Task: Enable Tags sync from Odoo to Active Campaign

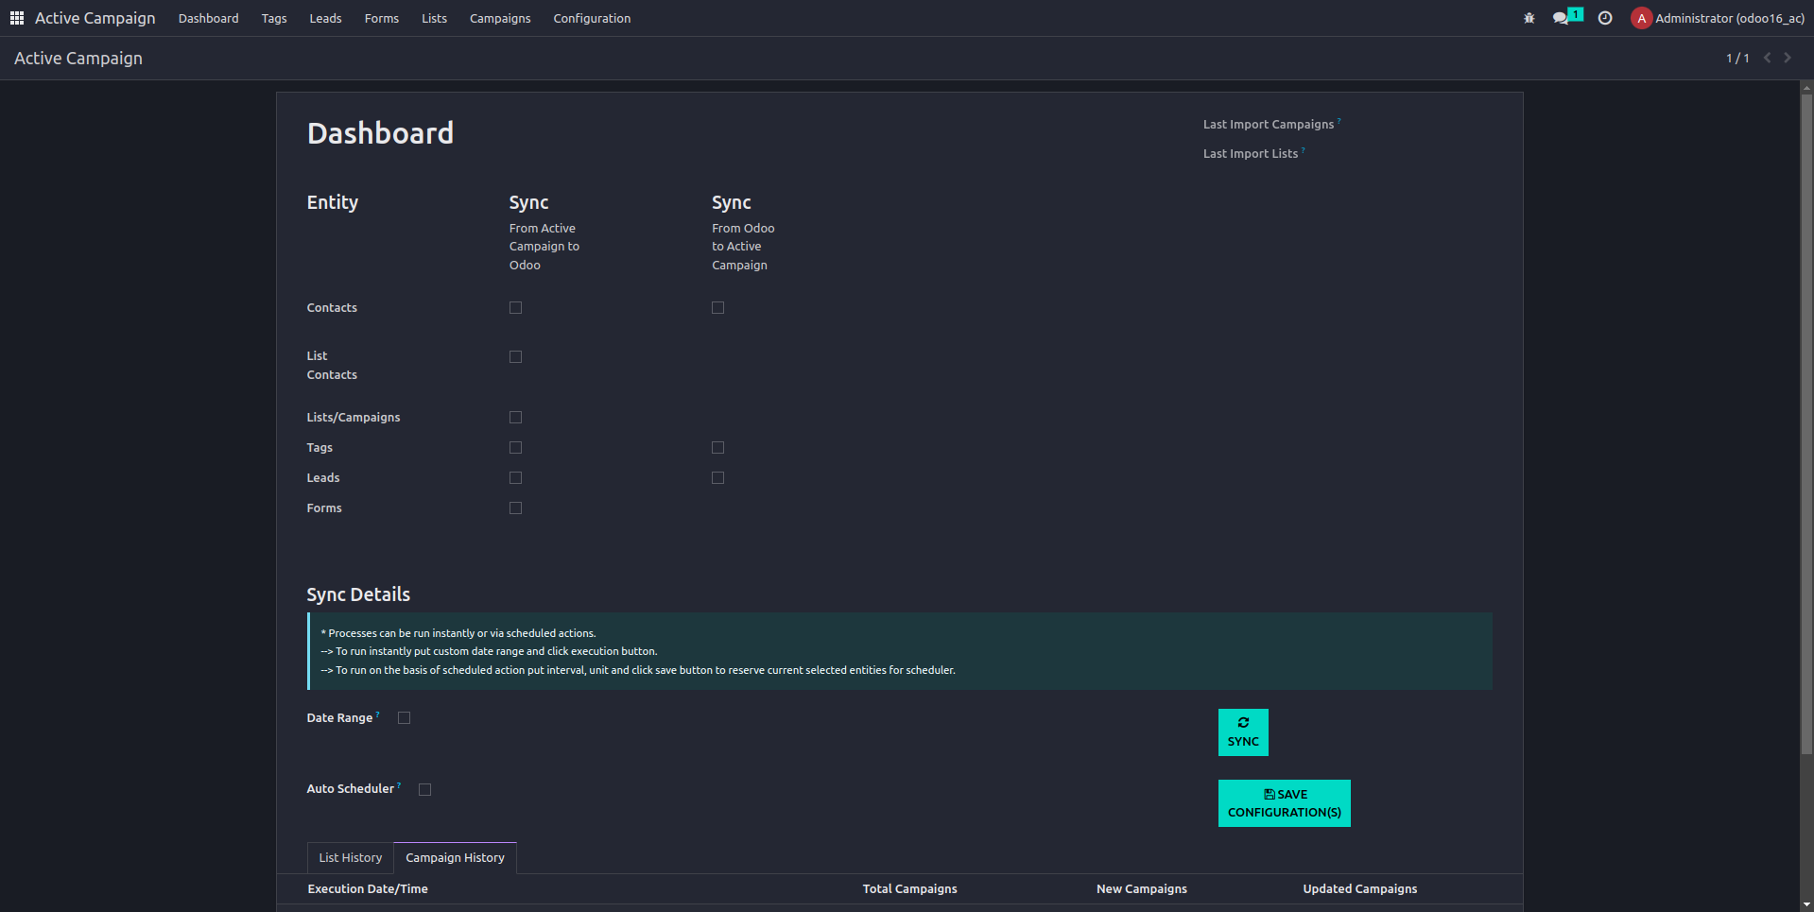Action: pyautogui.click(x=717, y=447)
